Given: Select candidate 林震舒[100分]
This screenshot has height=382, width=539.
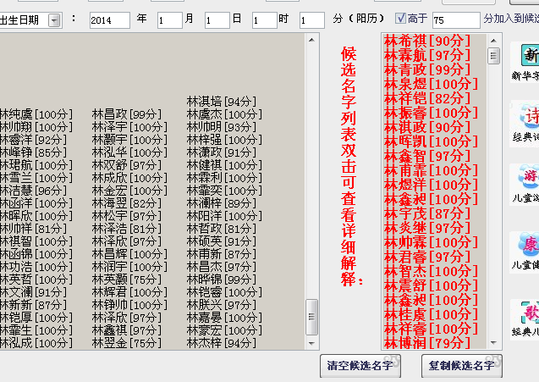Looking at the screenshot, I should click(431, 286).
